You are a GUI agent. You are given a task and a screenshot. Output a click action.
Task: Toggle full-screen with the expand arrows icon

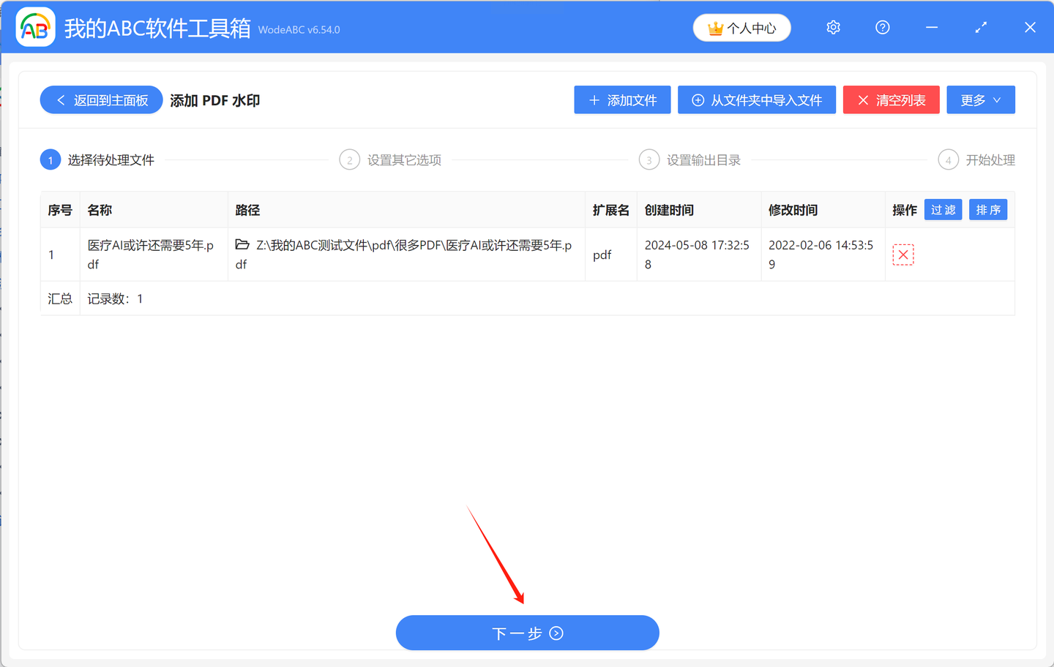(x=981, y=28)
